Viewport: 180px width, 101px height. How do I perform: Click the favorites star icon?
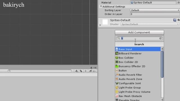(x=85, y=71)
